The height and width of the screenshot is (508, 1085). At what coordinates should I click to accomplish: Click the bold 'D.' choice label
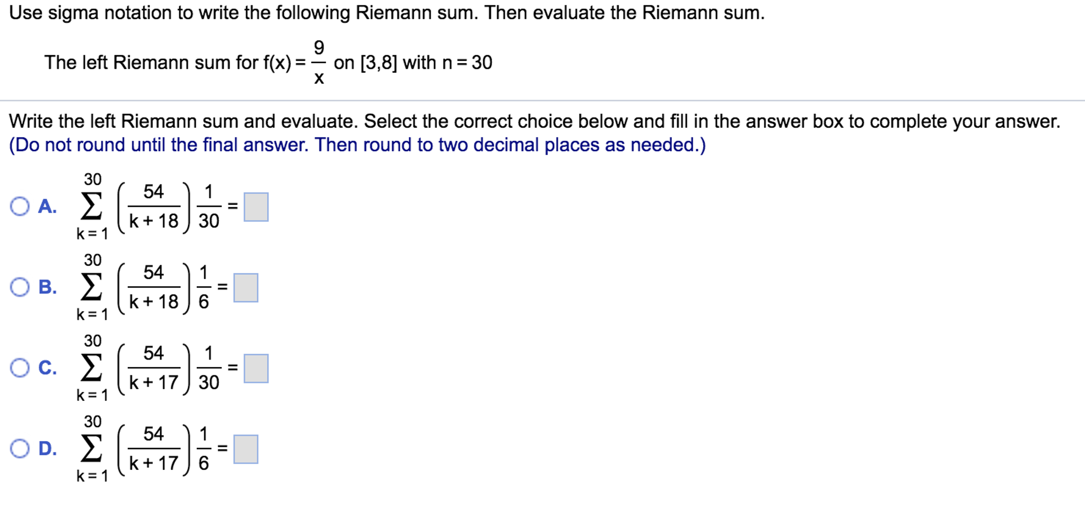pyautogui.click(x=47, y=449)
